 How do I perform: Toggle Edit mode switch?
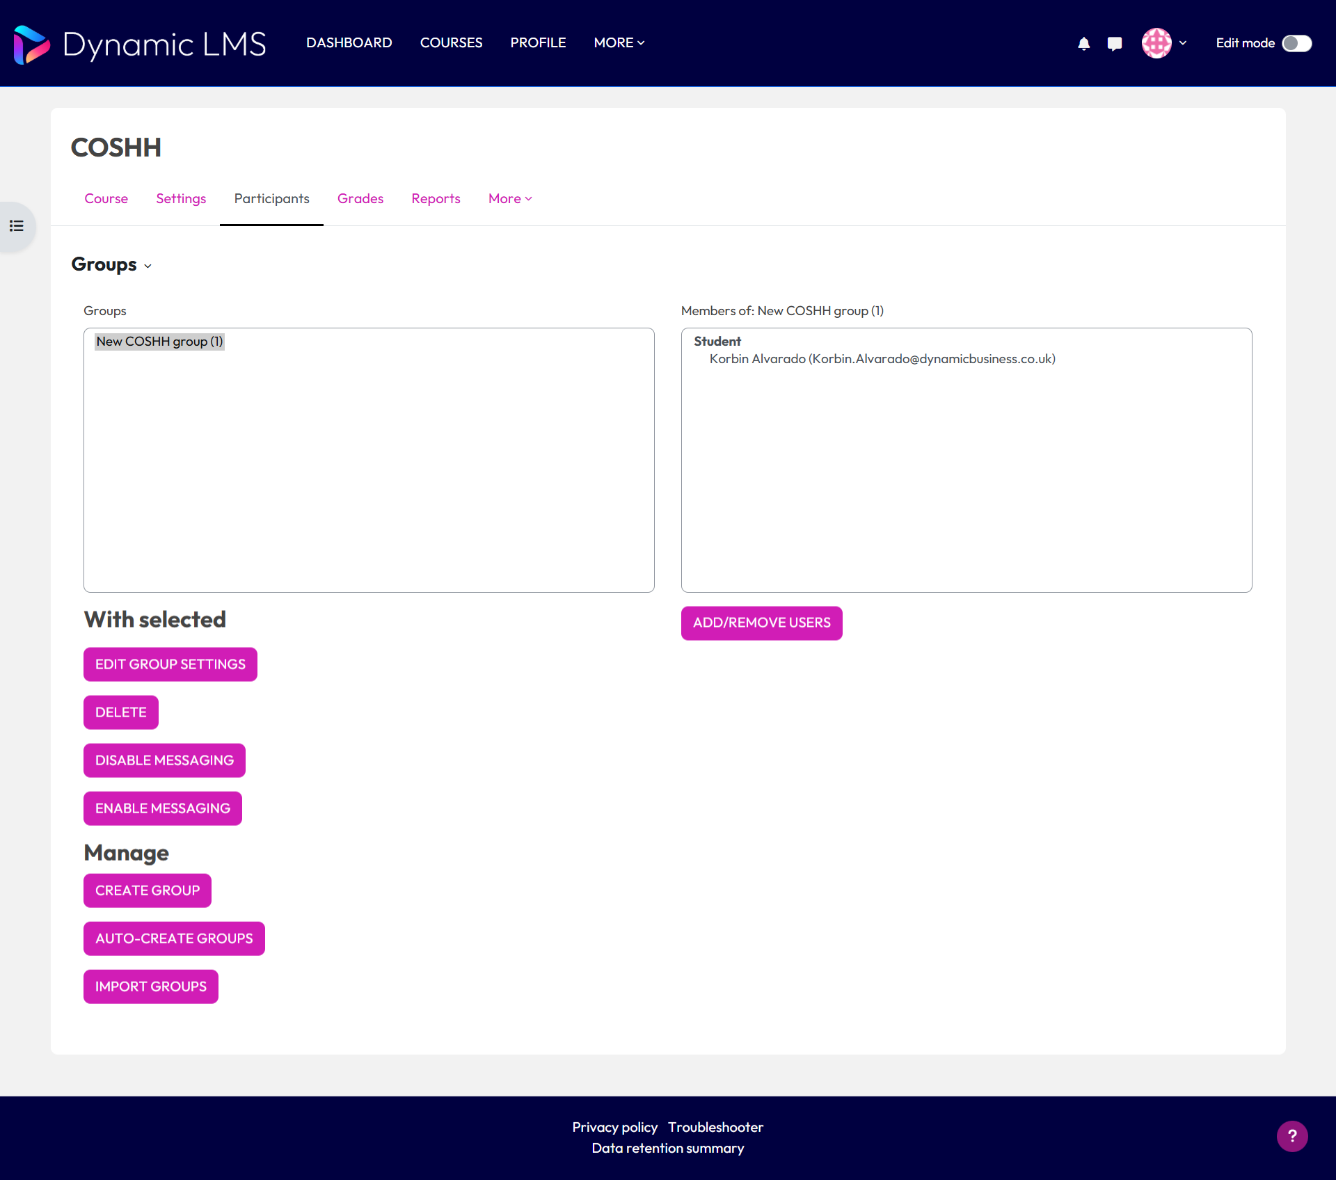(1297, 43)
